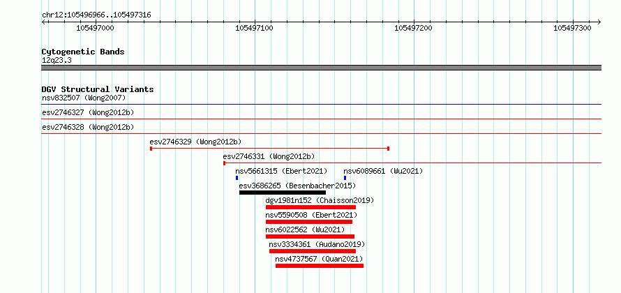
Task: Click the nsv832507 (Wong2007) variant label
Action: (84, 98)
